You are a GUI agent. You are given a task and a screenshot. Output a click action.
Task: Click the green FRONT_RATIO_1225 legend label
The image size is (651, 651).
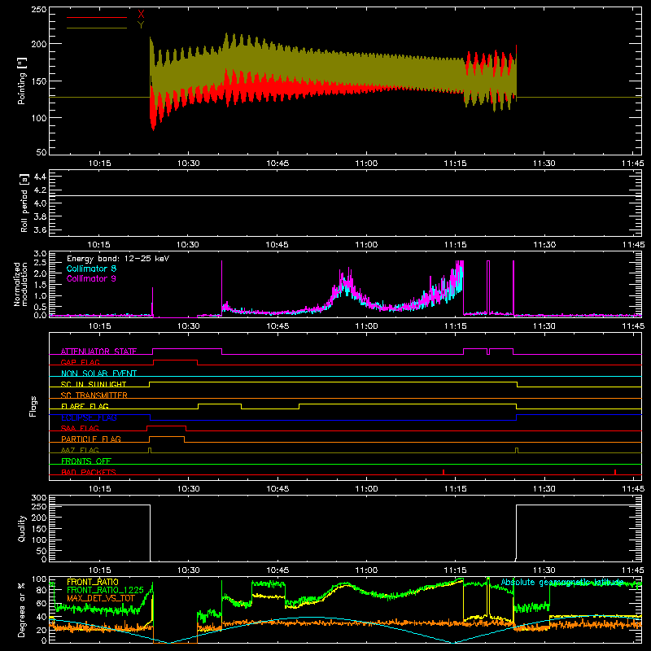105,590
